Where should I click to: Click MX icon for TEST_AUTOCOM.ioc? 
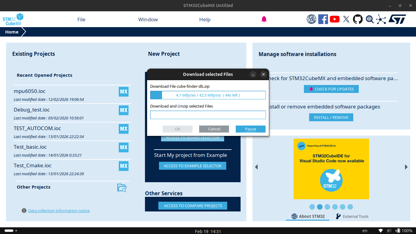[x=124, y=129]
